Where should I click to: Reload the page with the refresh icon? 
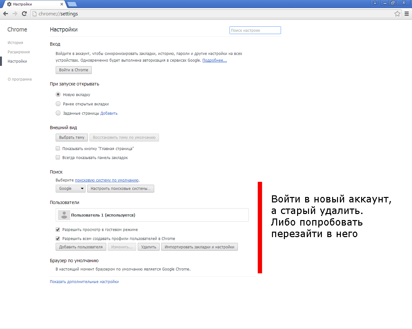[24, 13]
